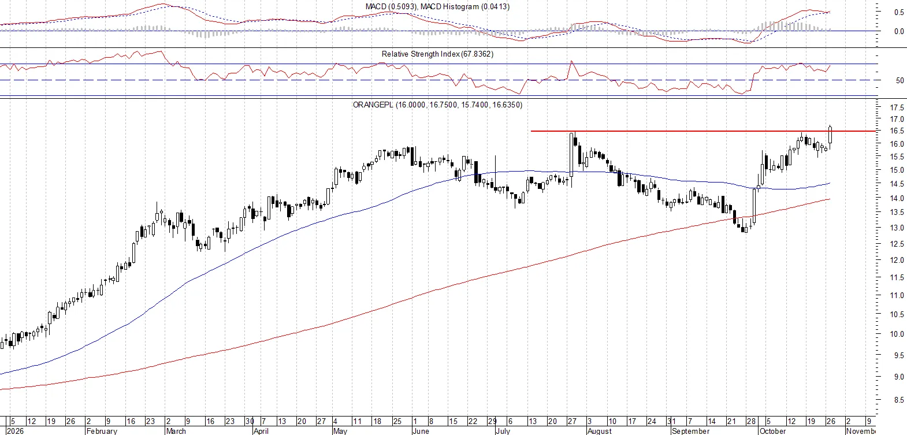Click the MACD 0.5 axis label
This screenshot has height=435, width=907.
(x=899, y=12)
